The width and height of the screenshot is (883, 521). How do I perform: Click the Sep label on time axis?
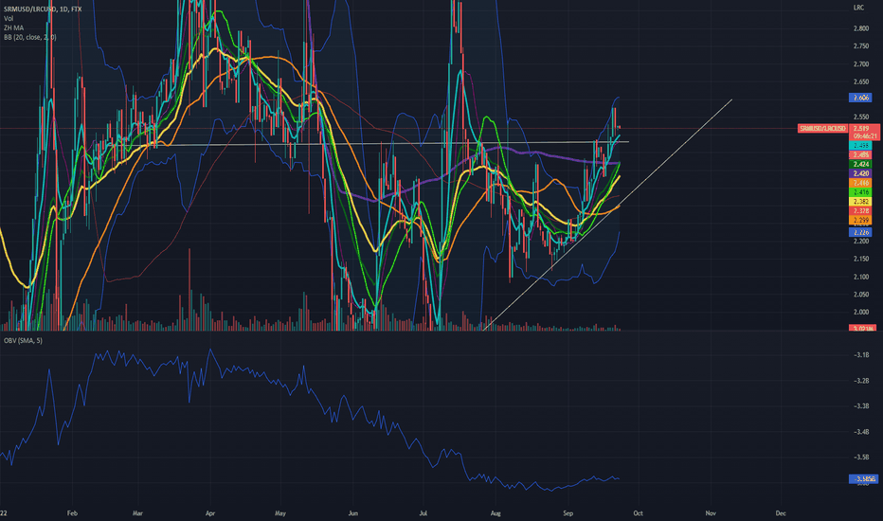(568, 513)
